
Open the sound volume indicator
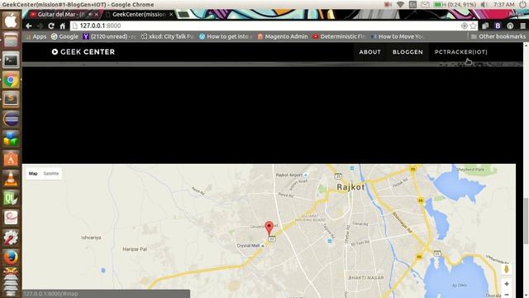(484, 4)
